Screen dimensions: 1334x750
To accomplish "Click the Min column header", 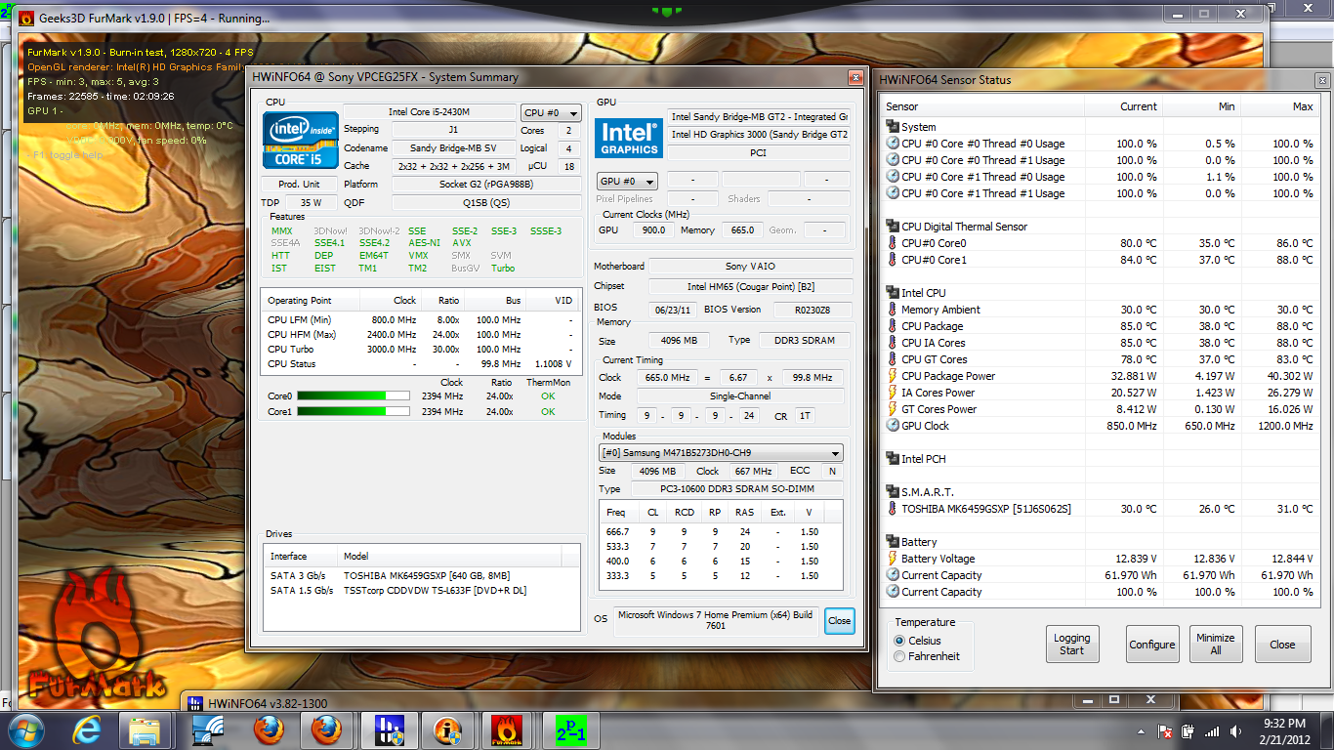I will [x=1201, y=106].
